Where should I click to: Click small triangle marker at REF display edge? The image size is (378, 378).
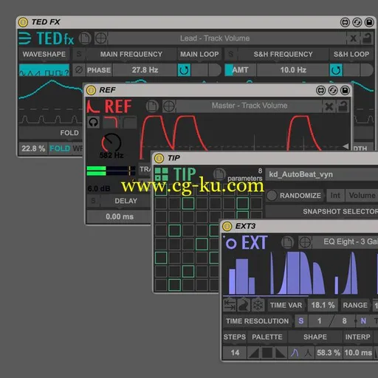346,146
